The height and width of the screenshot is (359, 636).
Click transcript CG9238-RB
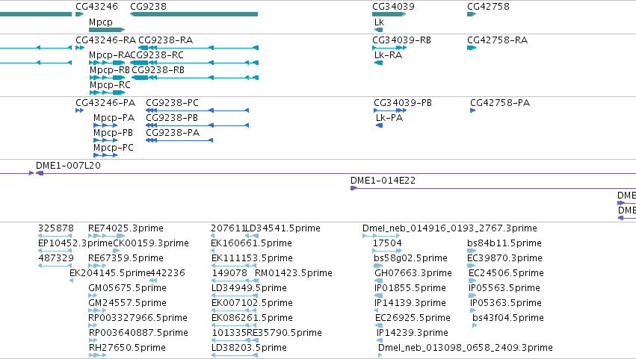pyautogui.click(x=158, y=70)
